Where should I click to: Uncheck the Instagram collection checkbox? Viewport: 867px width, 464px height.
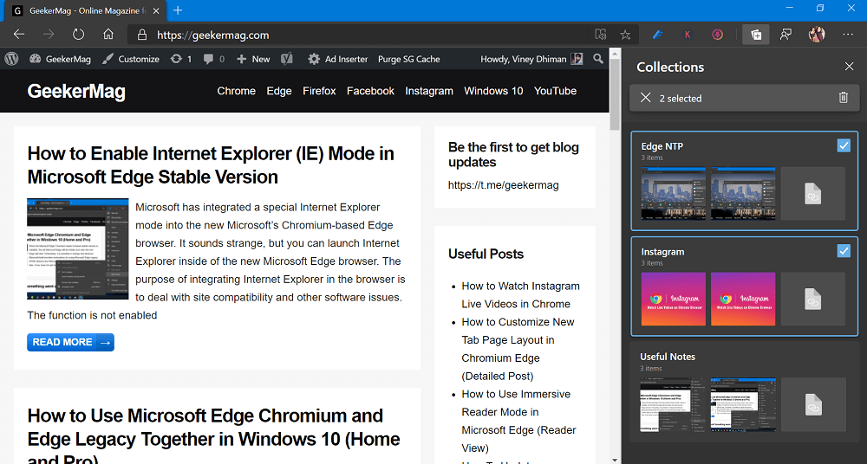point(844,251)
